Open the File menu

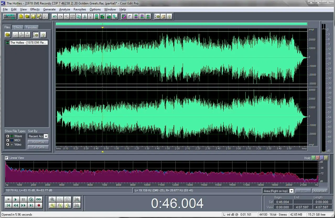[x=5, y=9]
